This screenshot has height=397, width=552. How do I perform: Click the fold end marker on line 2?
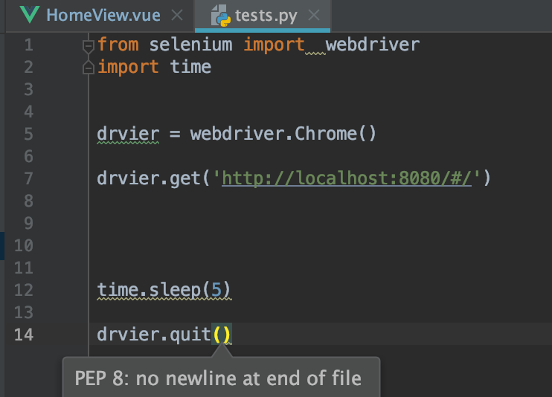(x=88, y=67)
